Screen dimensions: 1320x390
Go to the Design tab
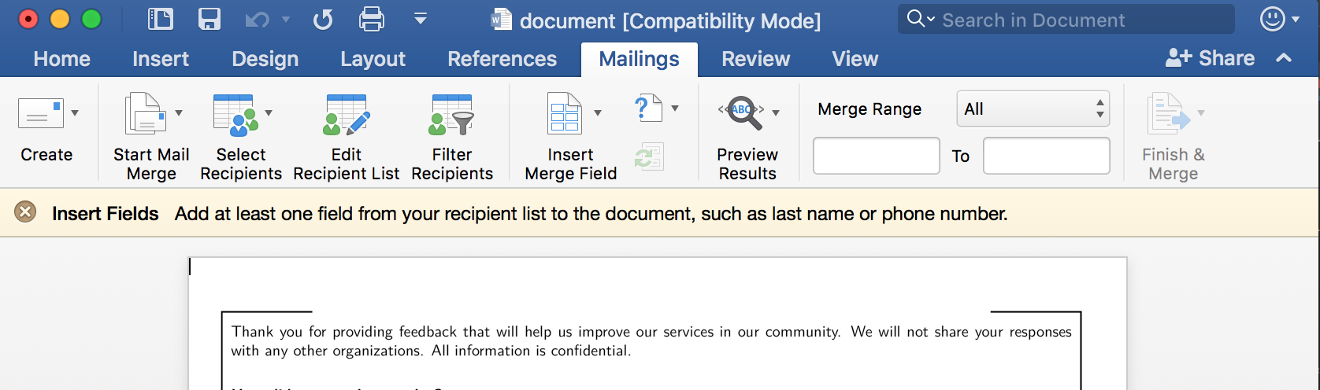(x=265, y=59)
